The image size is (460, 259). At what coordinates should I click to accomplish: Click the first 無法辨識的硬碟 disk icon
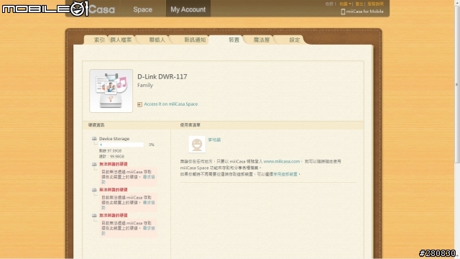point(94,164)
